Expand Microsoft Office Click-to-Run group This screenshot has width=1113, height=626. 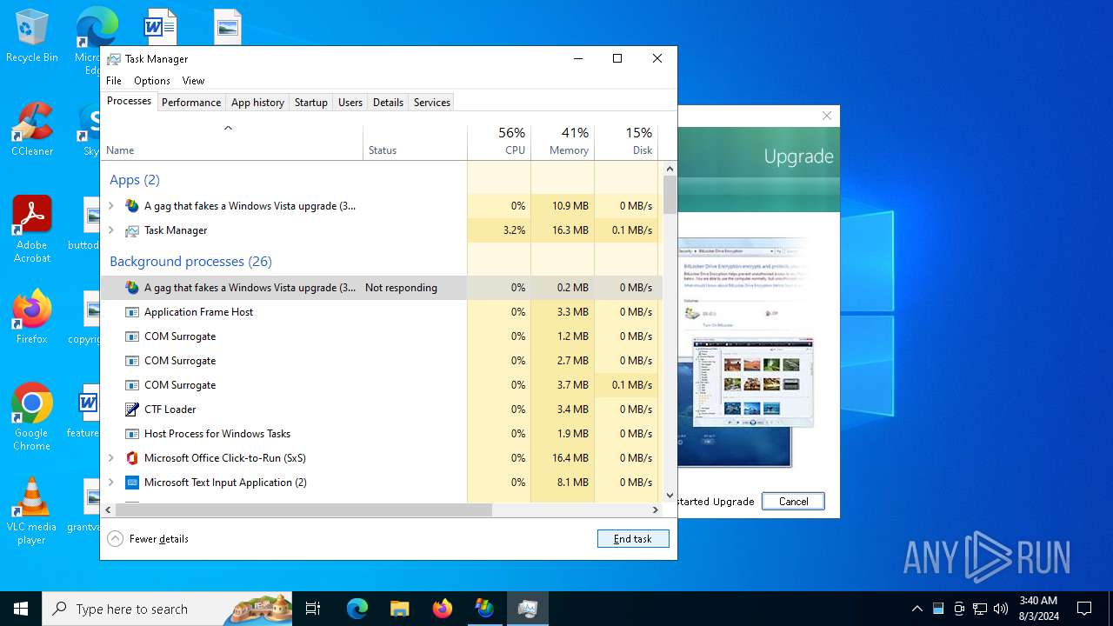pyautogui.click(x=110, y=458)
